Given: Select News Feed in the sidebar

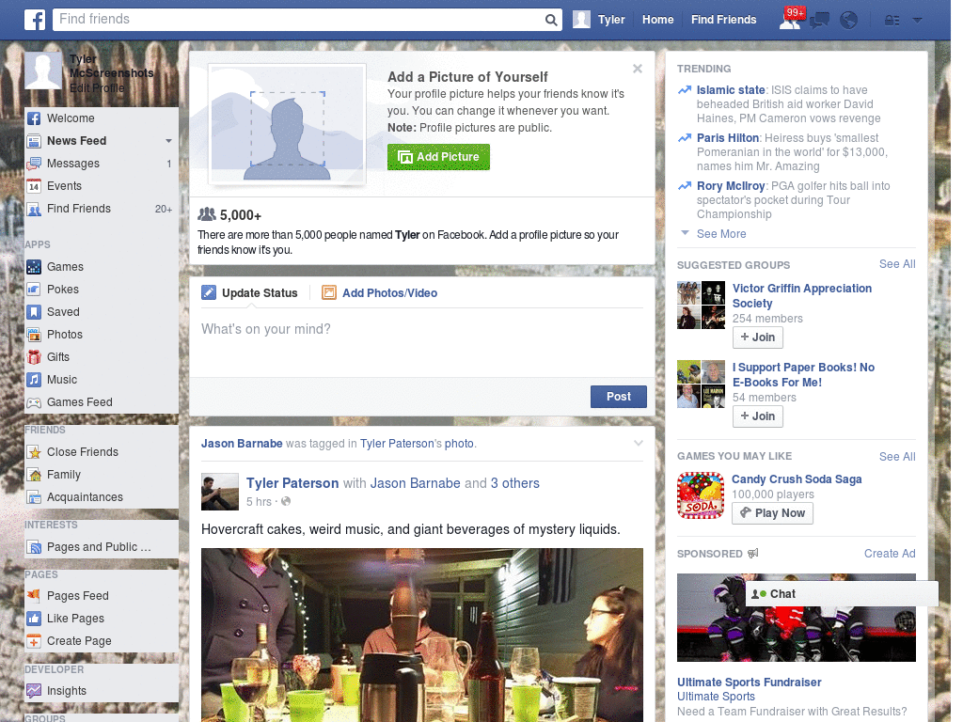Looking at the screenshot, I should pyautogui.click(x=102, y=141).
